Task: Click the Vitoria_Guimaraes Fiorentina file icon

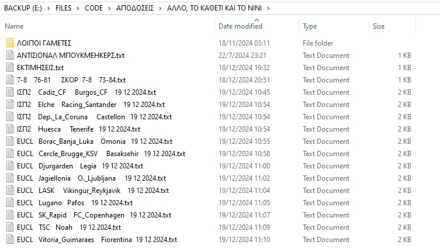Action: (x=9, y=240)
